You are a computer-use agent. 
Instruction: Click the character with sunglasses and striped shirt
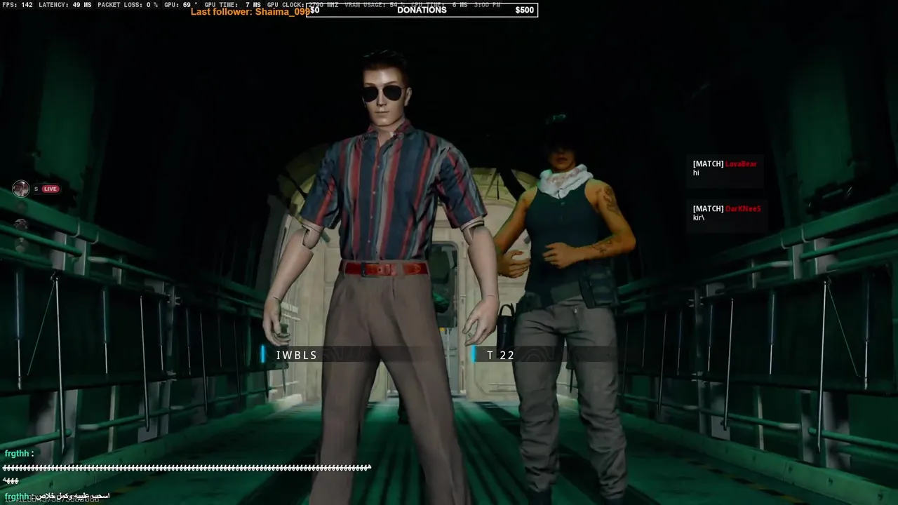382,277
